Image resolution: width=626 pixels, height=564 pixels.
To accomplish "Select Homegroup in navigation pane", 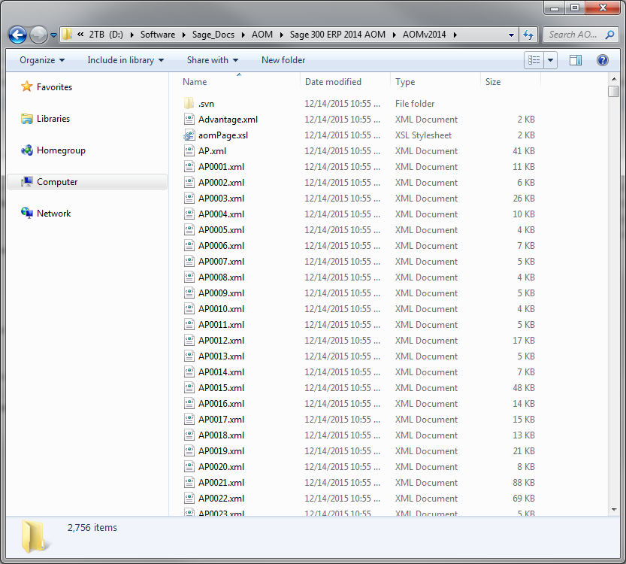I will coord(61,150).
